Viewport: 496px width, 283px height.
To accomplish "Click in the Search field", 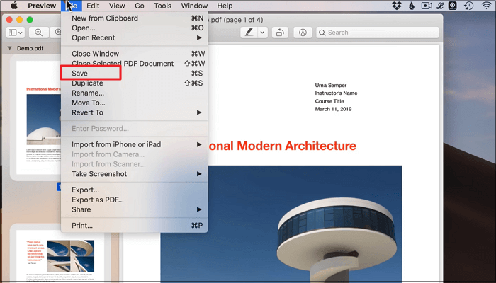I will click(x=378, y=33).
